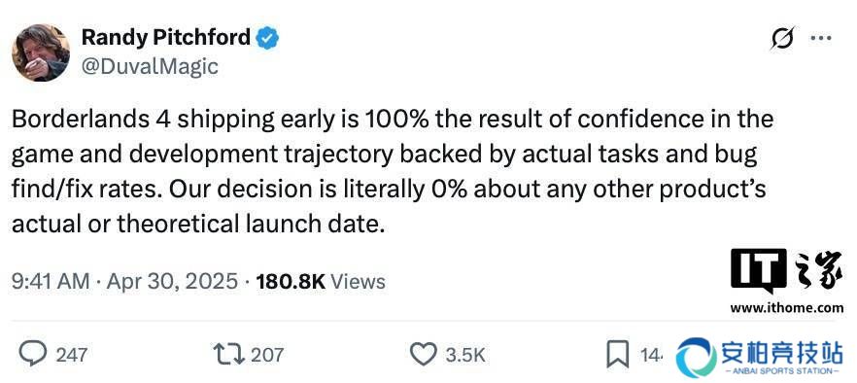Click the 247 replies count
857x383 pixels.
tap(72, 355)
